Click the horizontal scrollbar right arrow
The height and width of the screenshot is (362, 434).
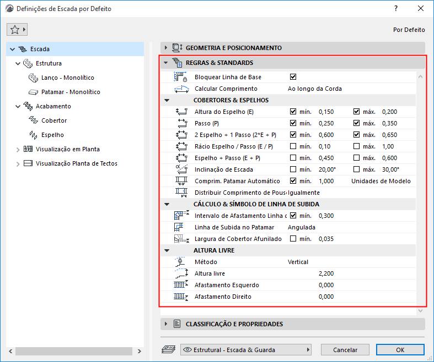(139, 351)
